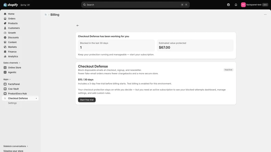Open the Online Store channel link
Screen dimensions: 271x152
coord(15,68)
